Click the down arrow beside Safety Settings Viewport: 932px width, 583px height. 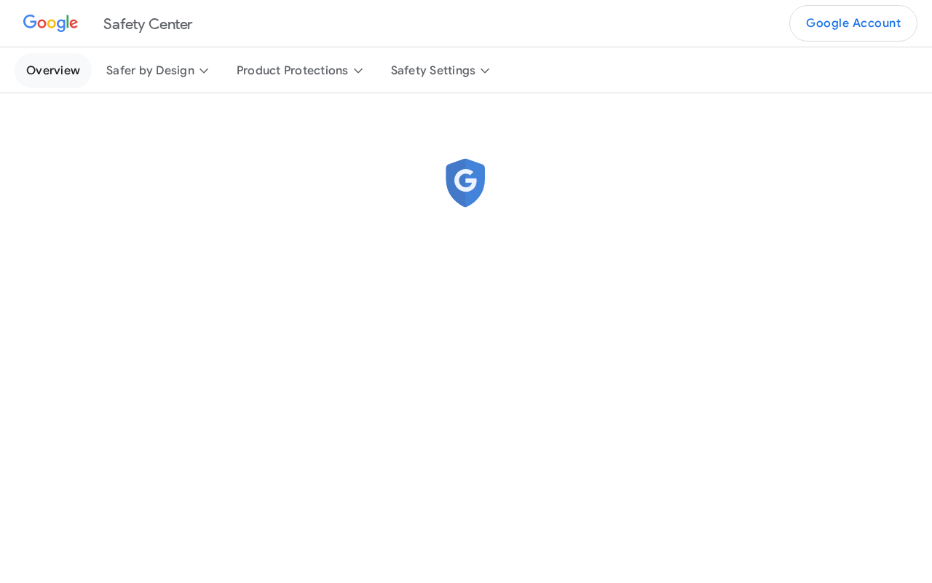click(x=485, y=71)
